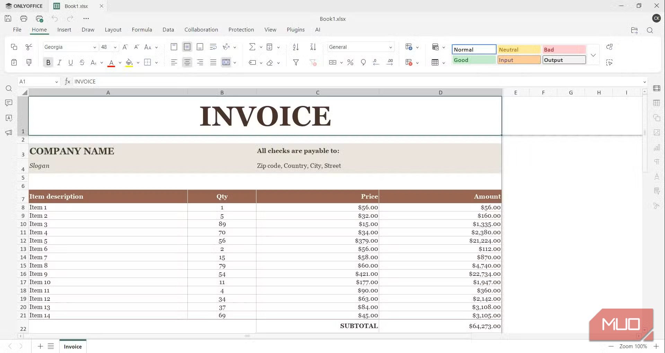Click the Paste clipboard icon

pyautogui.click(x=14, y=62)
